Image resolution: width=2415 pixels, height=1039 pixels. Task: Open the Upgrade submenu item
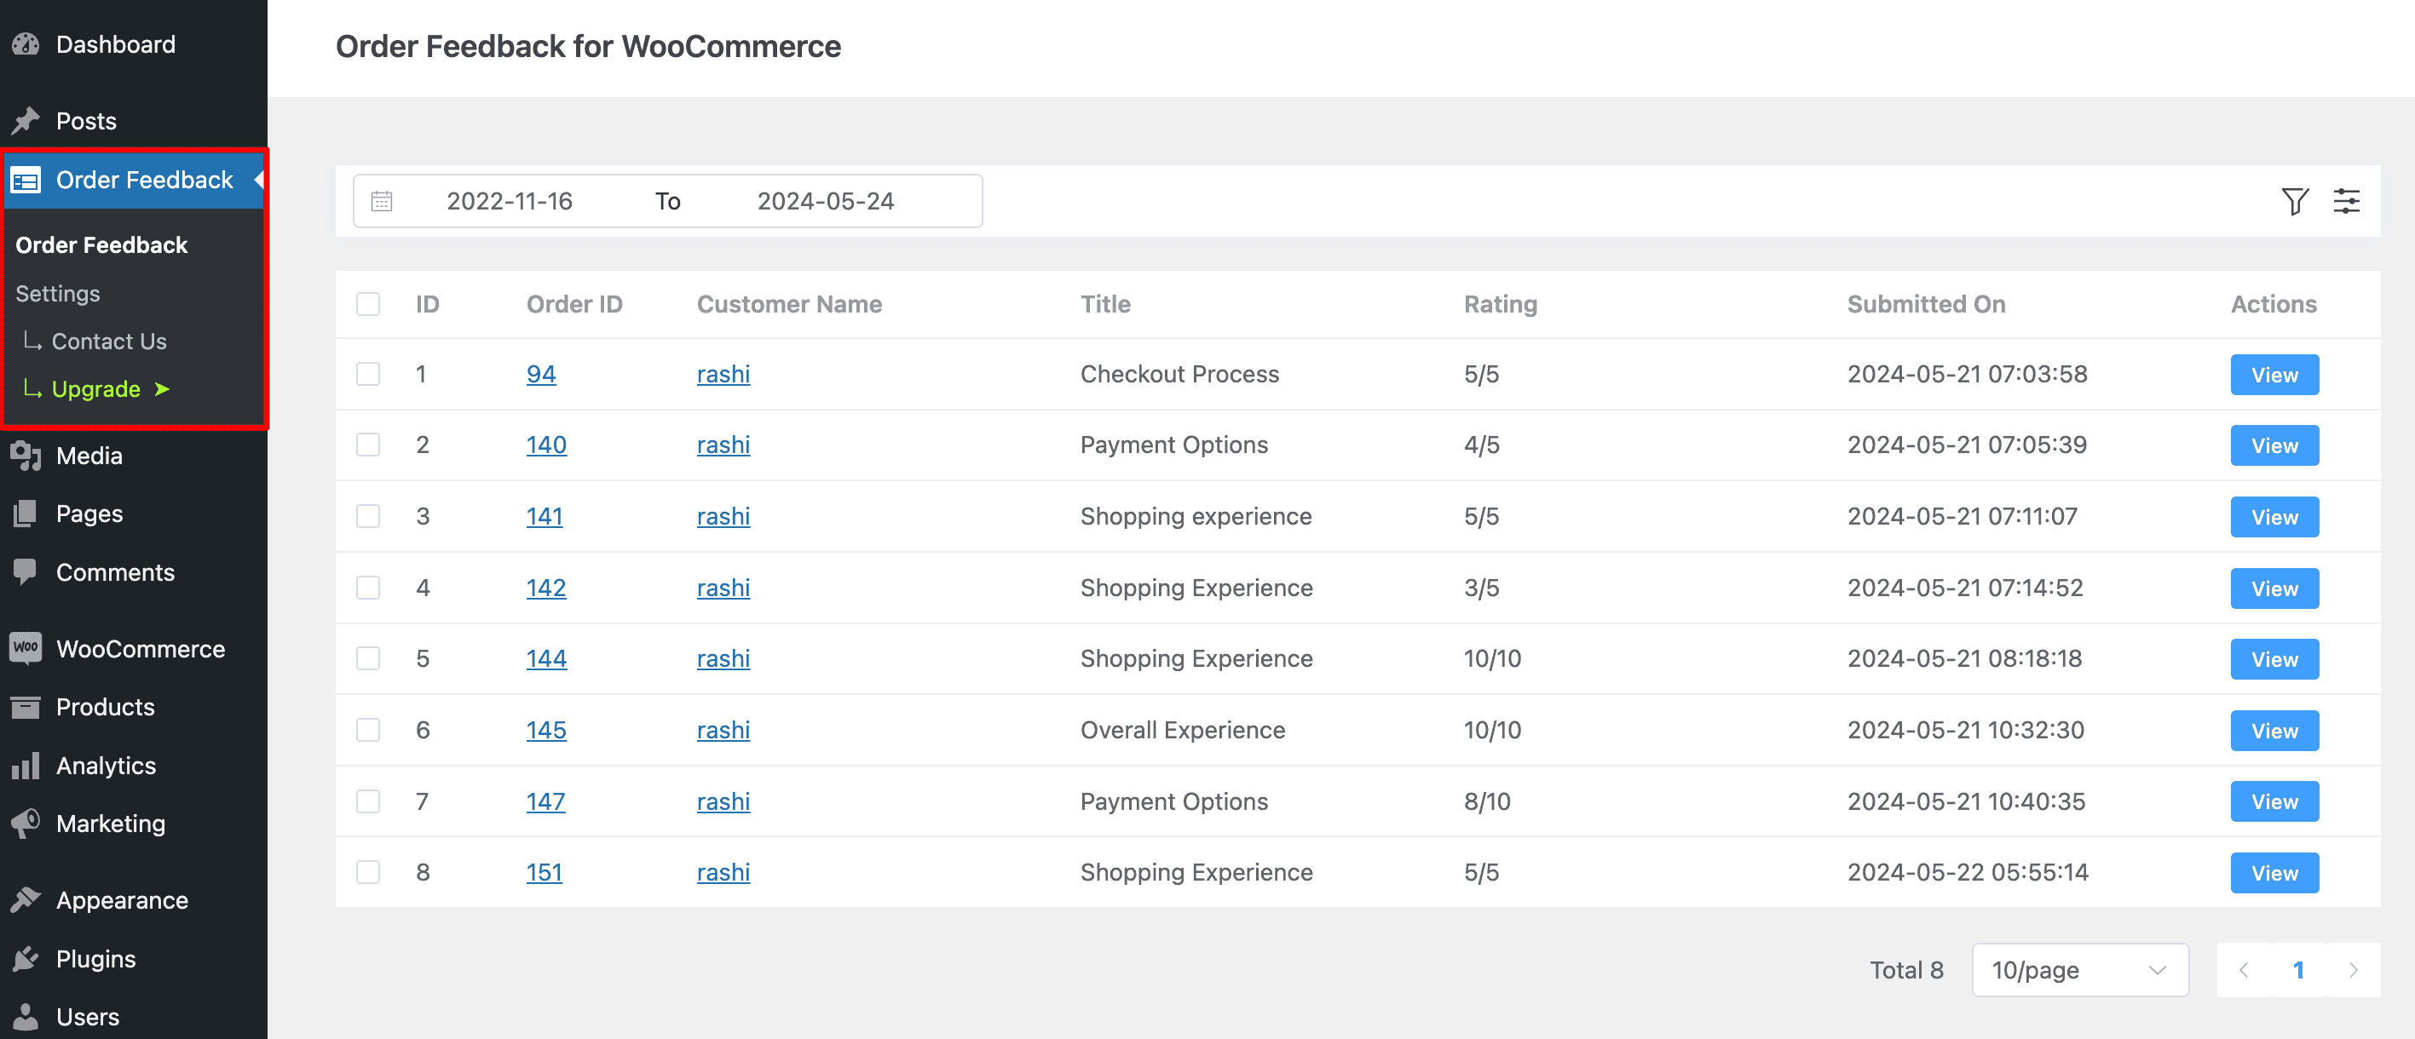click(x=95, y=389)
